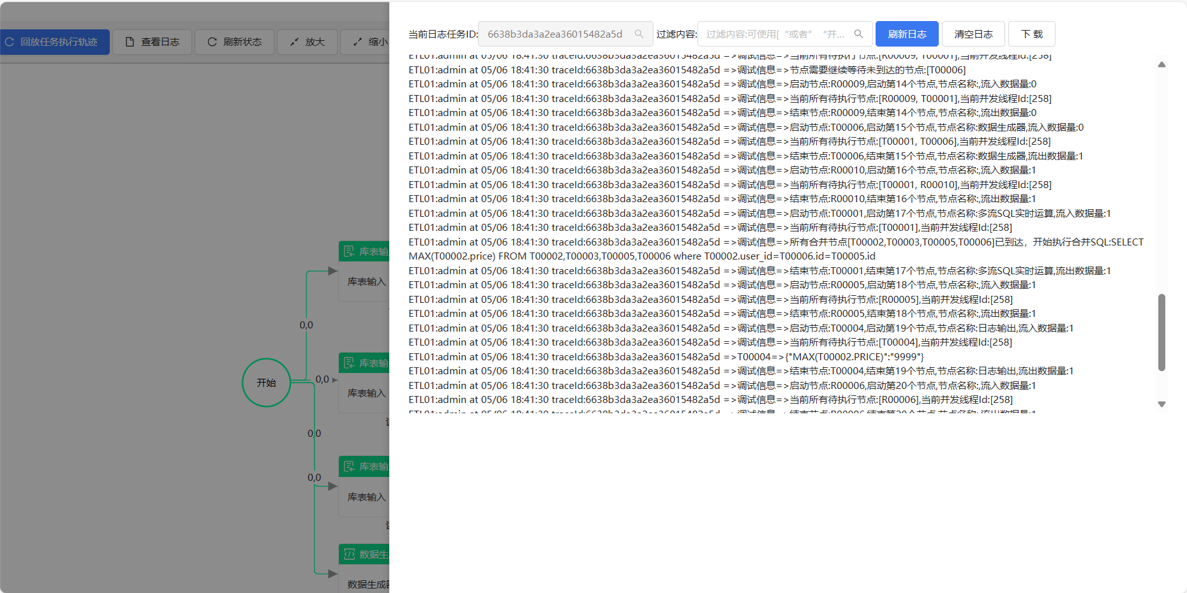The width and height of the screenshot is (1187, 593).
Task: Select the third 库表输入 node header
Action: pyautogui.click(x=364, y=466)
